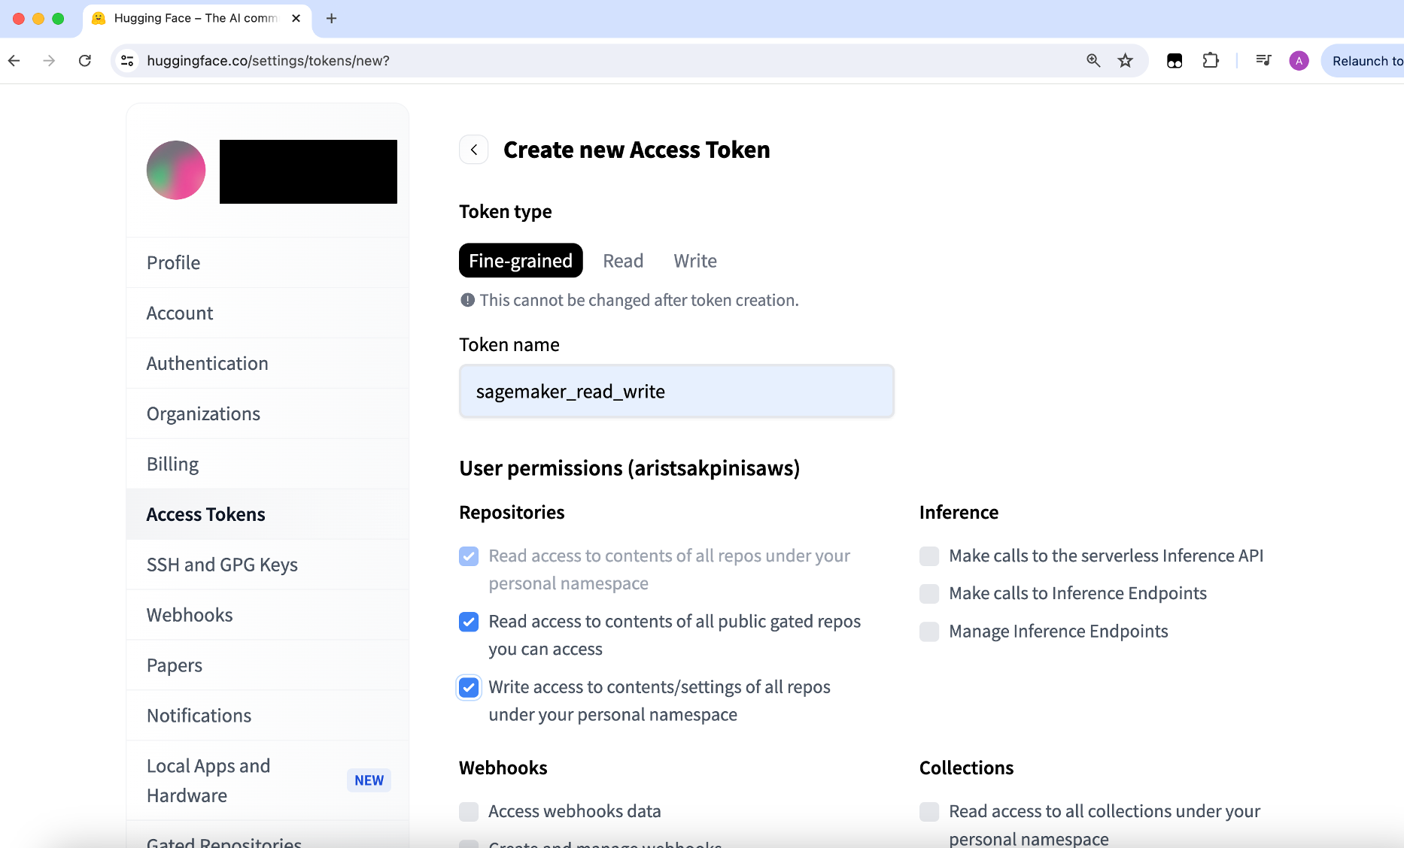Open the zoom magnifier icon in address bar
Screen dimensions: 1404x848
coord(1093,61)
